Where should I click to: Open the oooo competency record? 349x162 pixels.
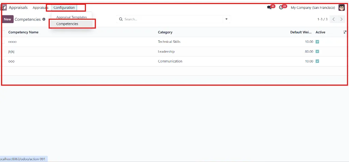coord(13,42)
